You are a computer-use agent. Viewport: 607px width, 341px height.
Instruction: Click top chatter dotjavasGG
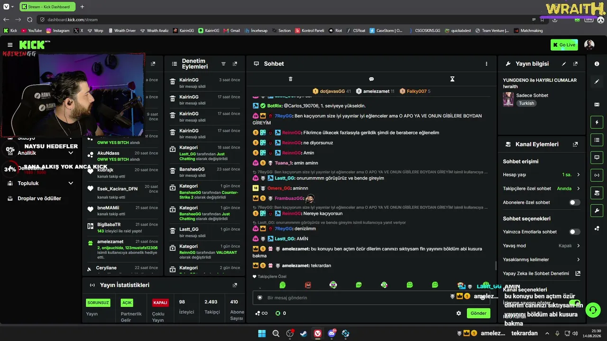(331, 91)
